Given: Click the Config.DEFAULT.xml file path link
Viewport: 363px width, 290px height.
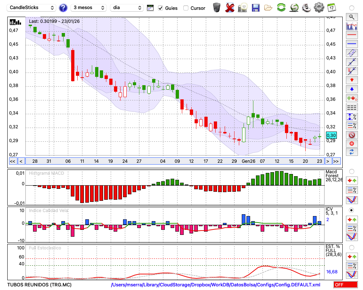Looking at the screenshot, I should pos(216,285).
